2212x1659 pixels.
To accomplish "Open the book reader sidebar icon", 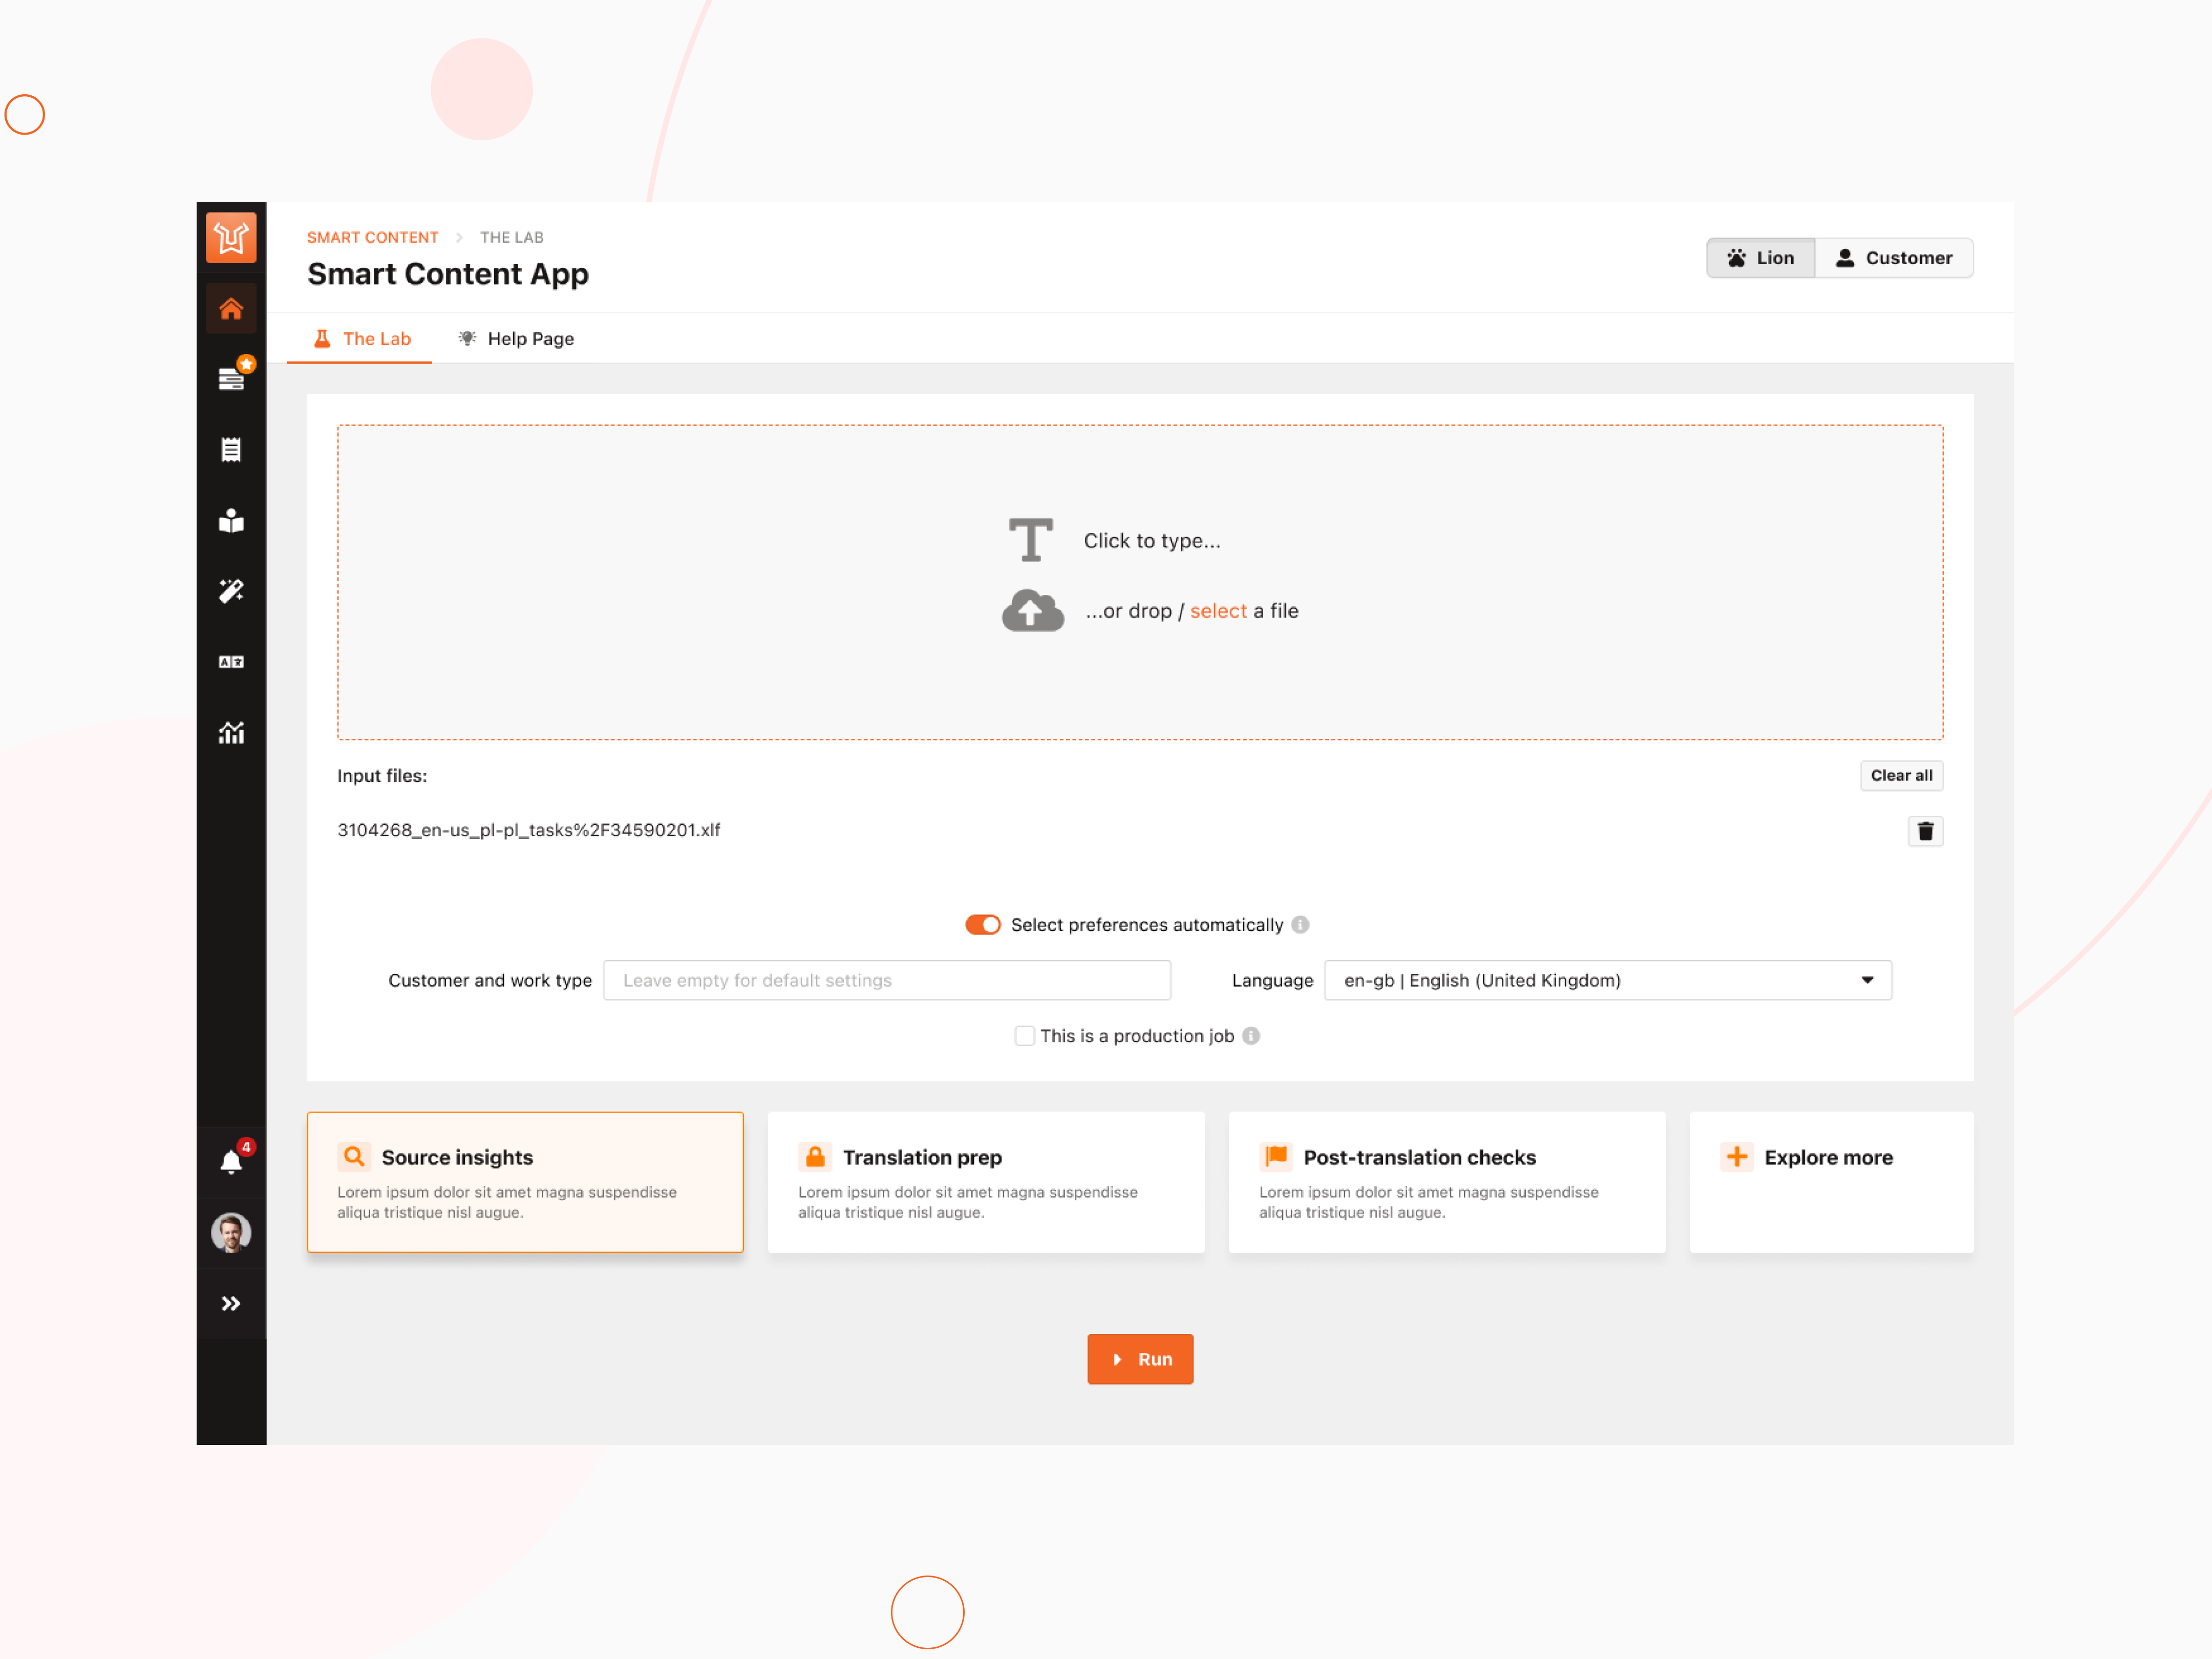I will (231, 521).
